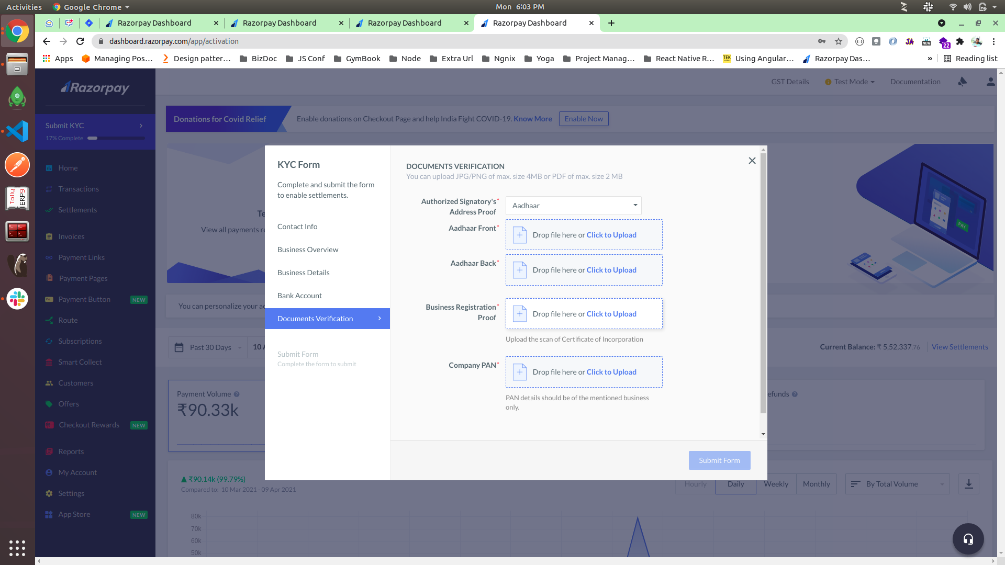
Task: Click Settings gear sidebar icon
Action: pyautogui.click(x=49, y=493)
